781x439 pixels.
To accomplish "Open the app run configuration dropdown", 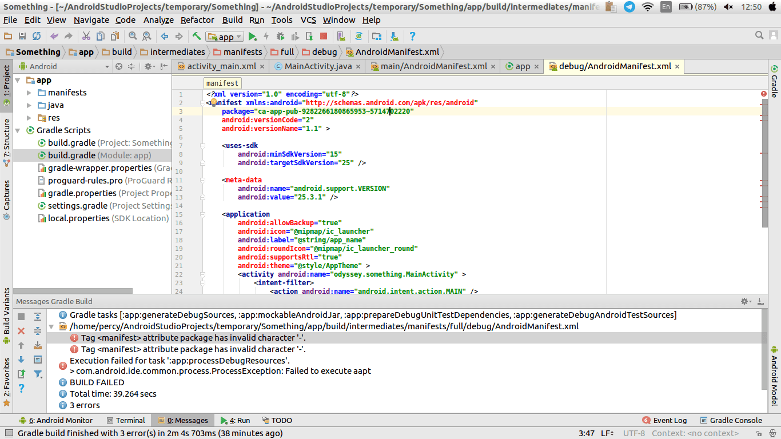I will point(225,37).
